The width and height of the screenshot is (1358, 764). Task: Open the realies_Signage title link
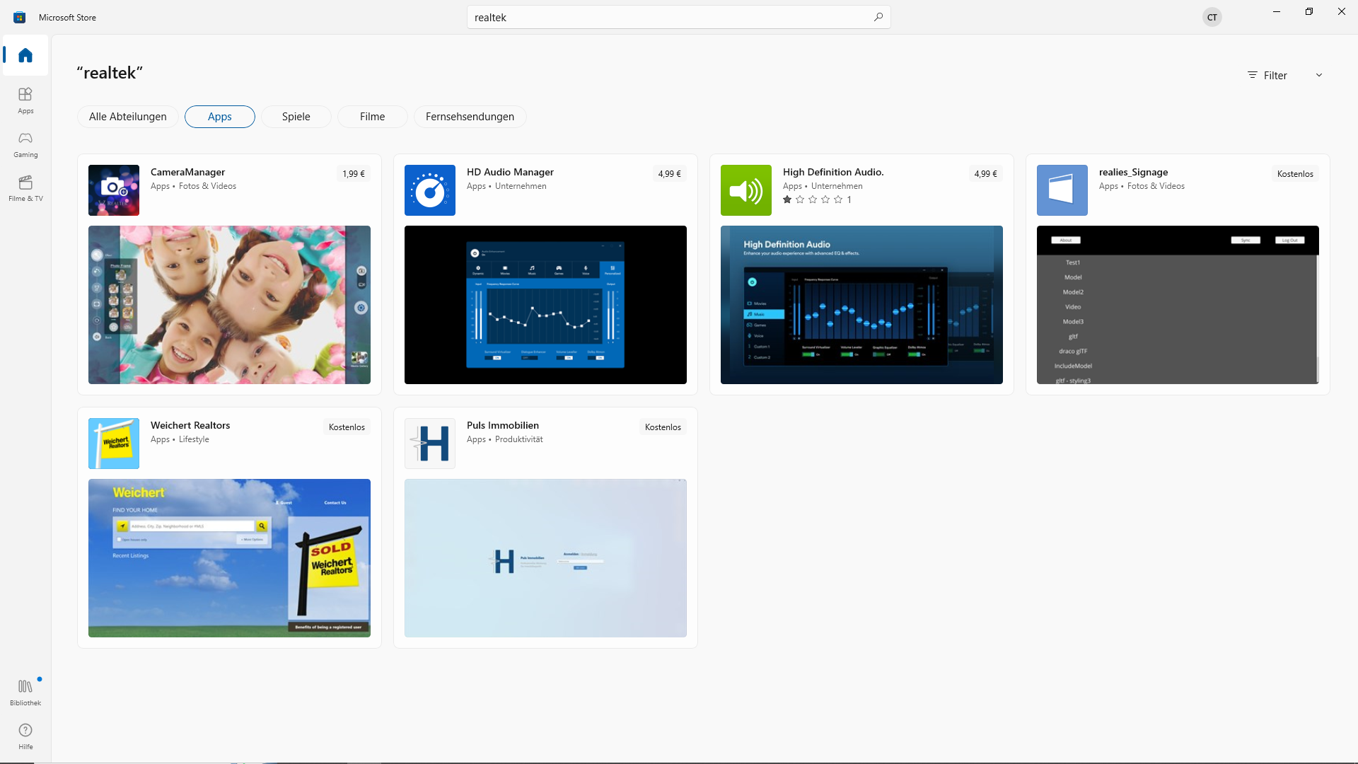(1133, 172)
